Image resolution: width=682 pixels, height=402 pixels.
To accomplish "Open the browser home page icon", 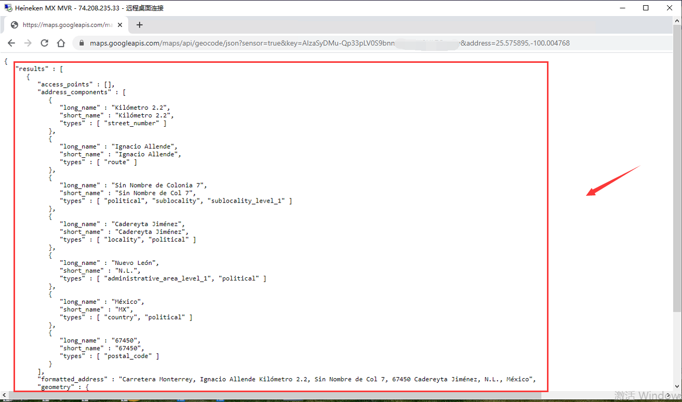I will pos(61,43).
